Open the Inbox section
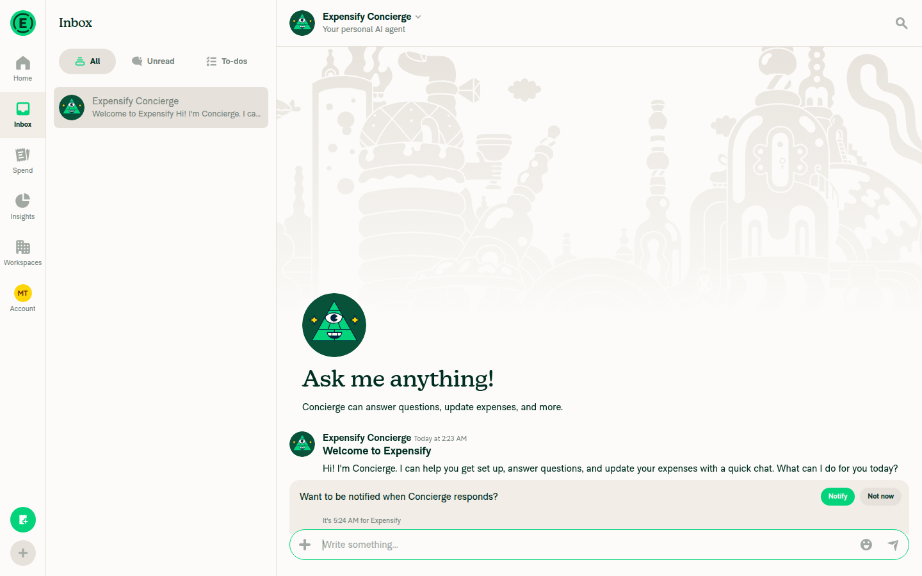 pos(23,115)
